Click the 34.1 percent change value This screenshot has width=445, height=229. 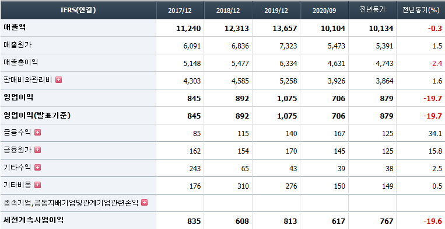[435, 134]
